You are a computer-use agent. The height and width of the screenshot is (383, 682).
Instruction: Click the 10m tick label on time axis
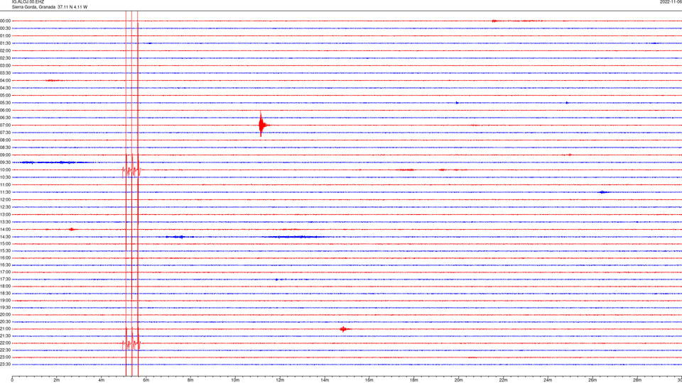click(235, 380)
